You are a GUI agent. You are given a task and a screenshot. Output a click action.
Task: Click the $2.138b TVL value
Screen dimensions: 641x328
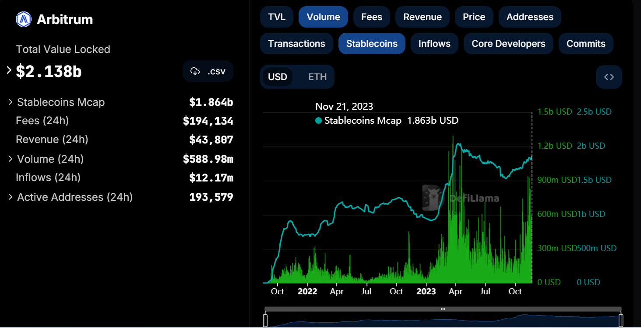(49, 71)
